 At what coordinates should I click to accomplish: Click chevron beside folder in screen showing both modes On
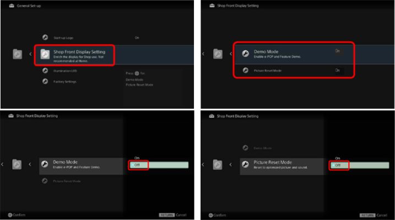click(x=231, y=54)
